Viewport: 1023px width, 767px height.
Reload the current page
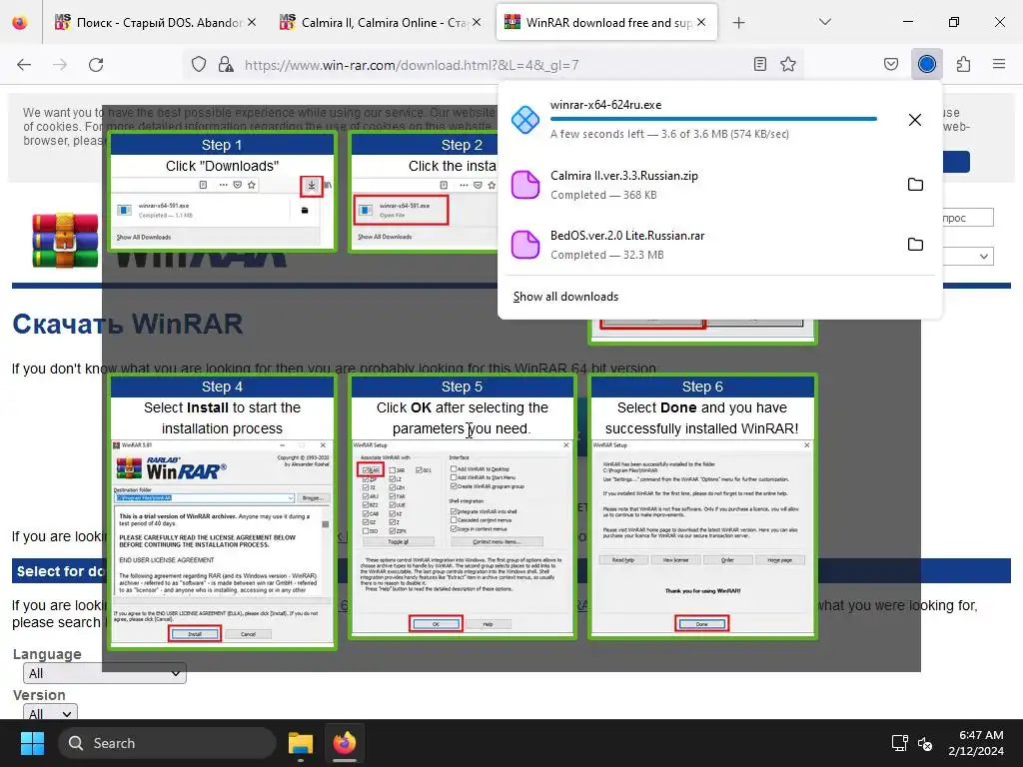coord(96,65)
